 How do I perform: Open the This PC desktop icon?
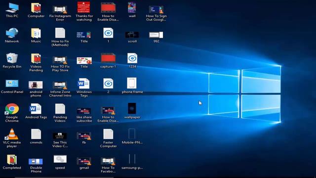[12, 10]
